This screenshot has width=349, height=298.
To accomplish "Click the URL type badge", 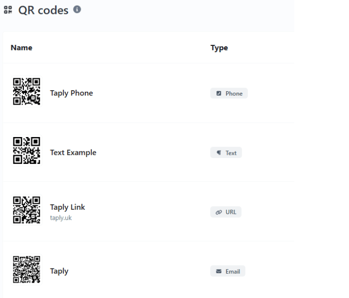I will [x=226, y=212].
